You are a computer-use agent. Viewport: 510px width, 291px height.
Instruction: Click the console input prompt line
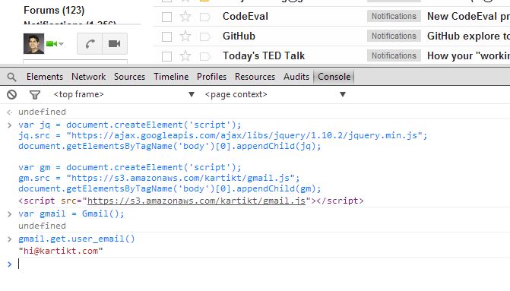(x=260, y=264)
